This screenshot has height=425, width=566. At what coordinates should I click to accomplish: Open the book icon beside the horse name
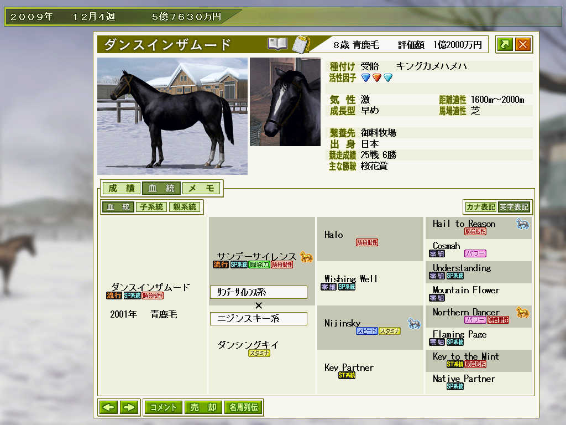click(x=277, y=44)
